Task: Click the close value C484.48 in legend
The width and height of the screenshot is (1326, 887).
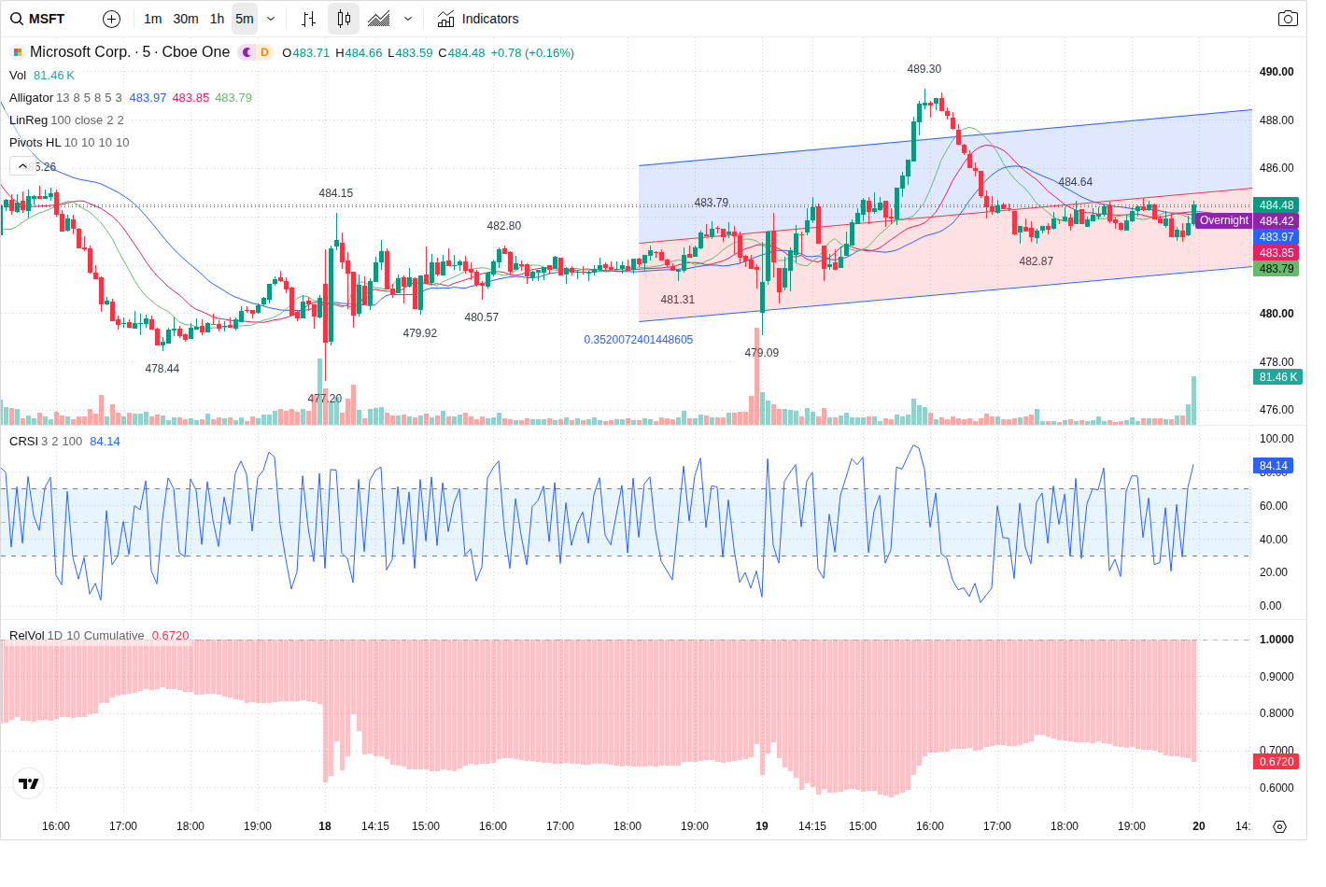Action: pos(461,53)
